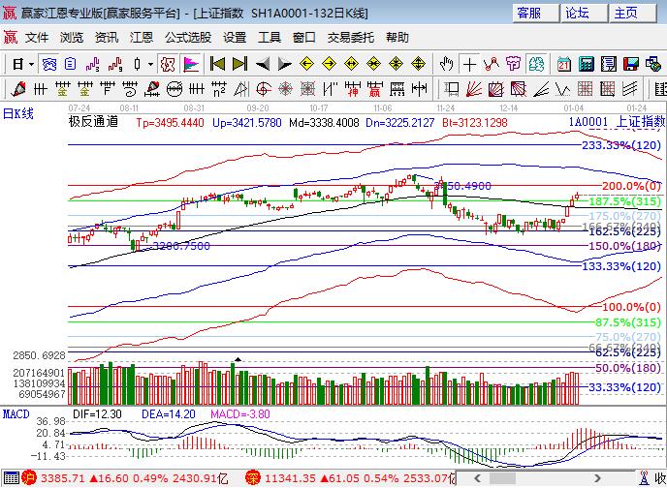Screen dimensions: 667x488
Task: Jump to first record with skip-start arrow
Action: pos(218,64)
